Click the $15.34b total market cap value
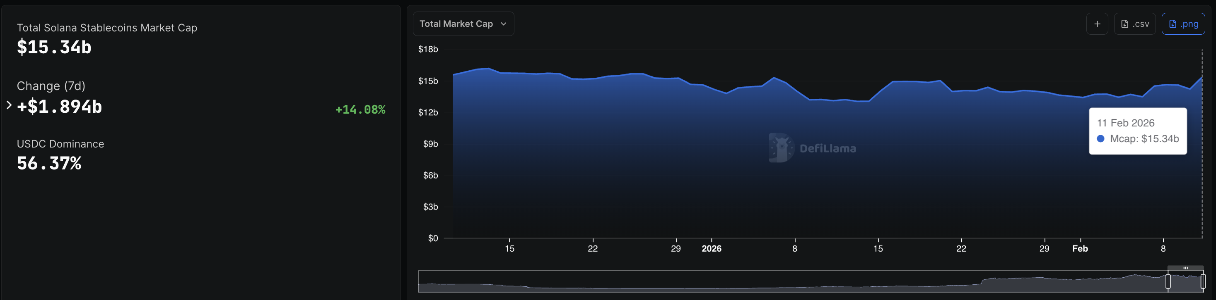The image size is (1216, 300). coord(54,47)
